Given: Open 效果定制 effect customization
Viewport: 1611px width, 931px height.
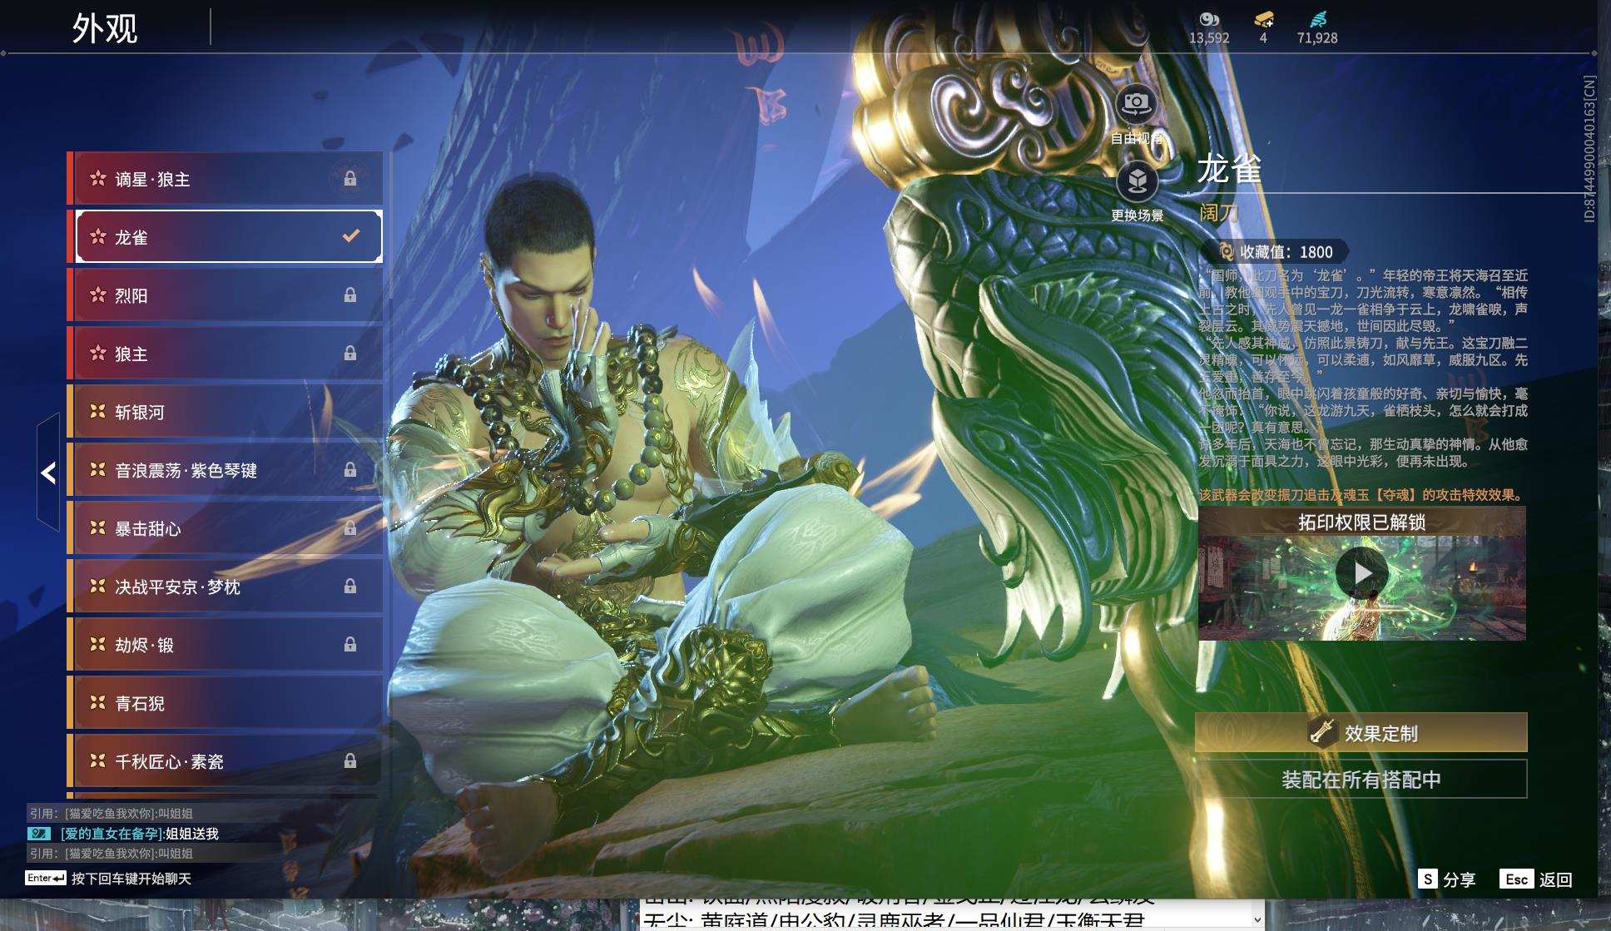Looking at the screenshot, I should click(1361, 733).
